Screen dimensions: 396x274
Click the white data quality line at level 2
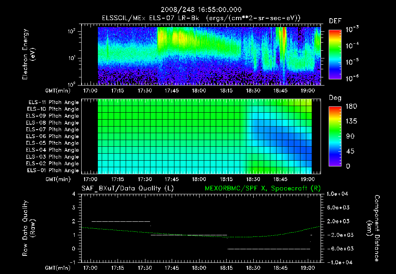(x=121, y=221)
